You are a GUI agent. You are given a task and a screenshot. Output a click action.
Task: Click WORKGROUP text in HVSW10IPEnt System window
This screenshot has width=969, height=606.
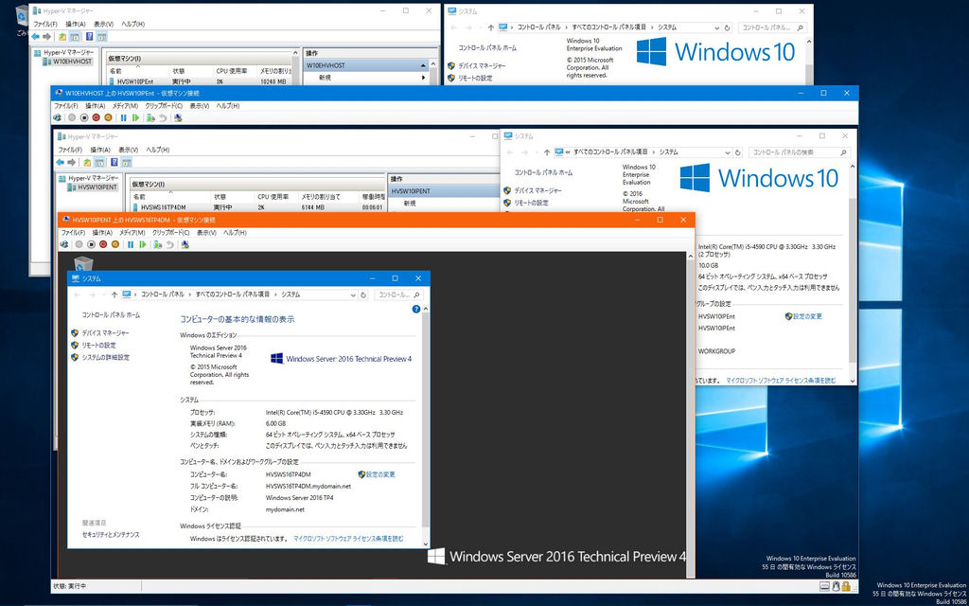[x=717, y=351]
